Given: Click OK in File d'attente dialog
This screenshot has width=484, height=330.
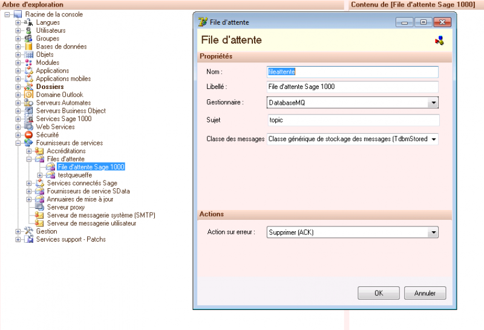Looking at the screenshot, I should 379,293.
